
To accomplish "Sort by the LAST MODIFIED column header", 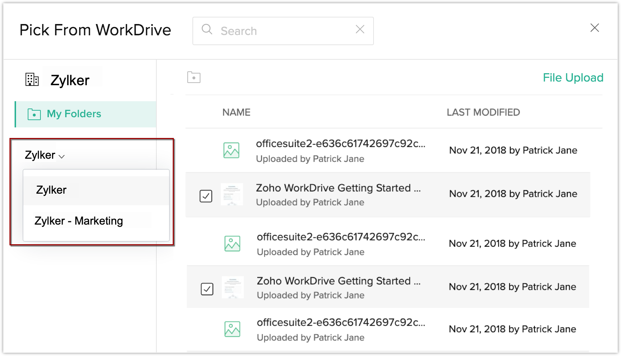I will click(x=483, y=112).
